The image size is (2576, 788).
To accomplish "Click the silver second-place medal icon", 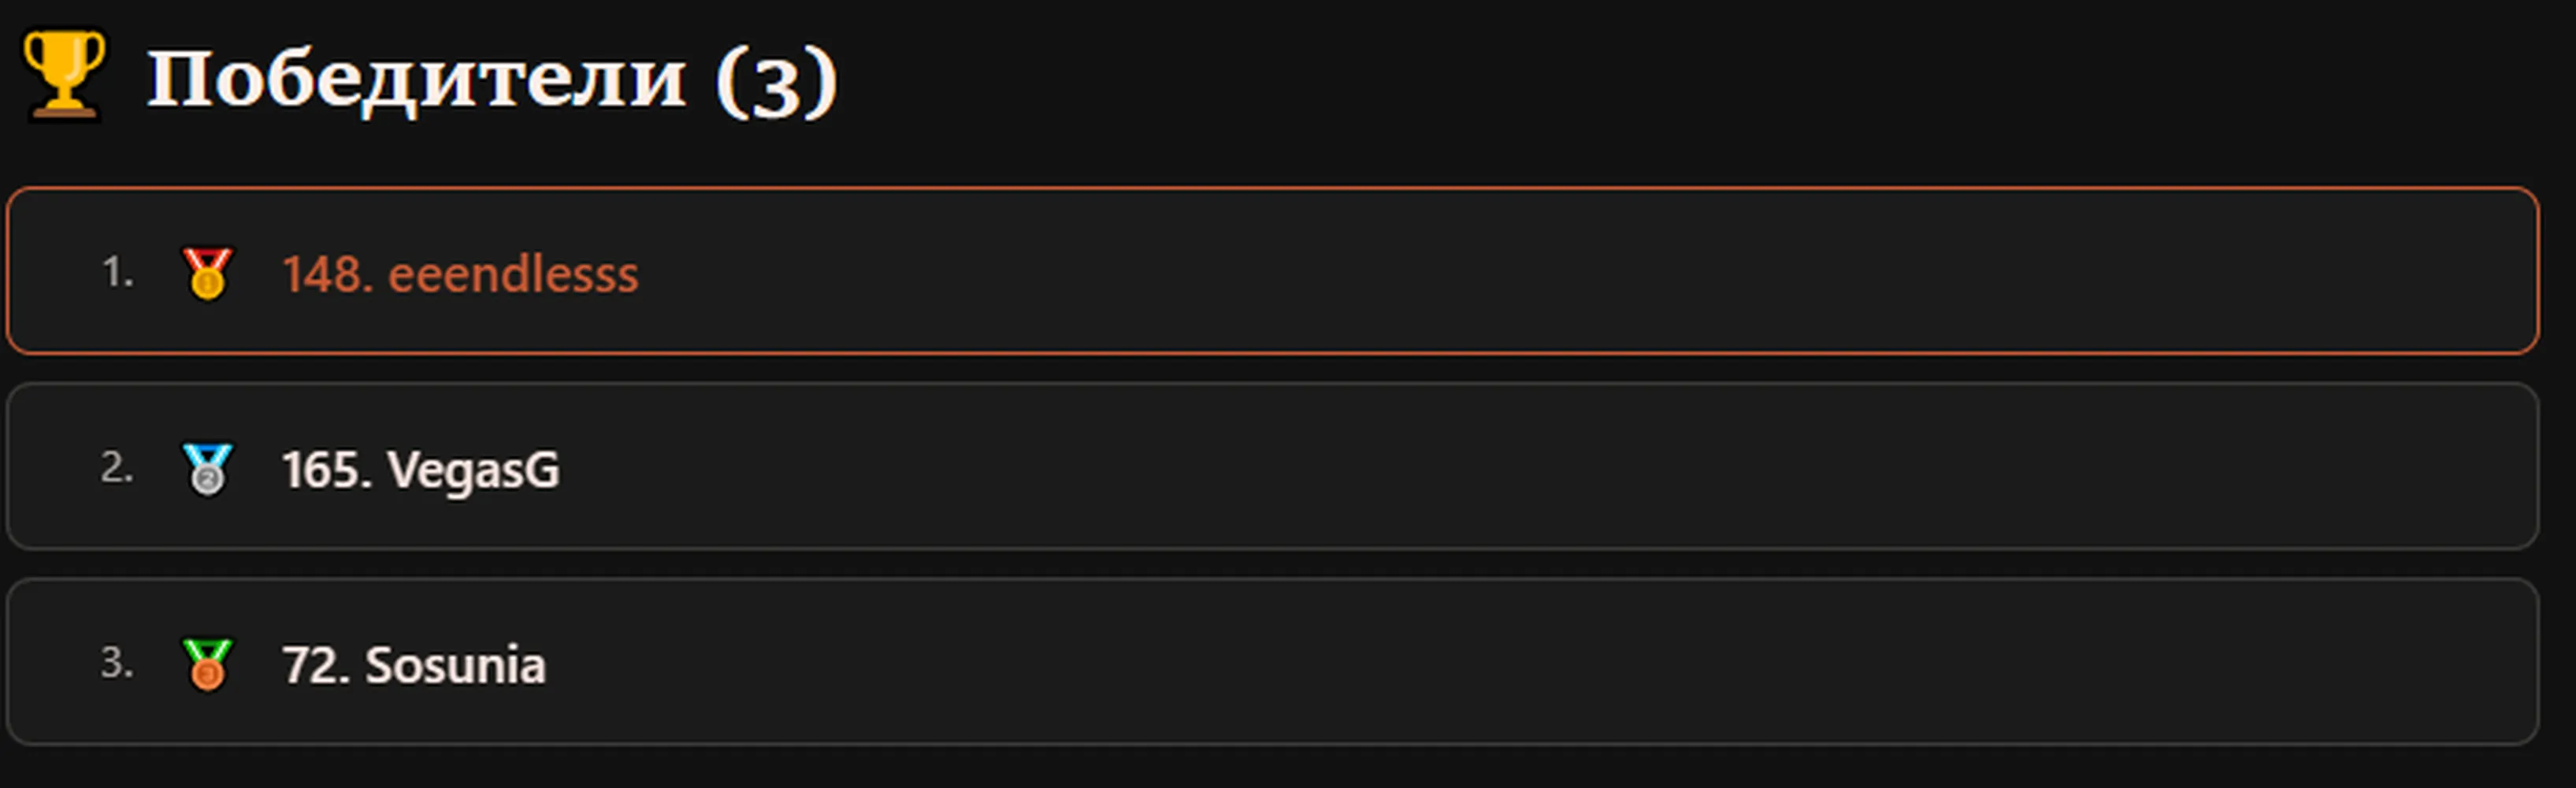I will (207, 469).
